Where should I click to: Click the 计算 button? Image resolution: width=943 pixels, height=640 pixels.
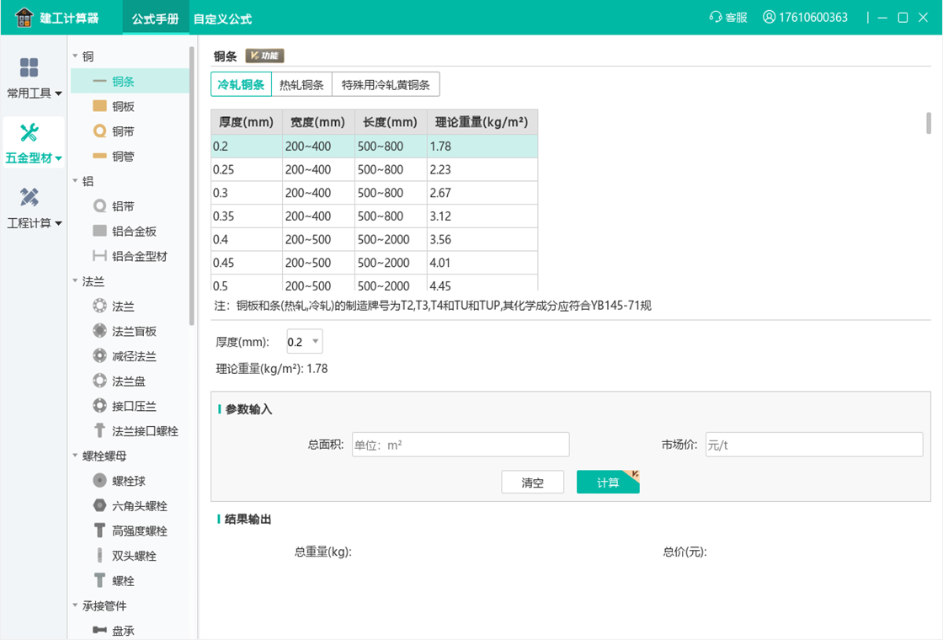click(x=607, y=482)
